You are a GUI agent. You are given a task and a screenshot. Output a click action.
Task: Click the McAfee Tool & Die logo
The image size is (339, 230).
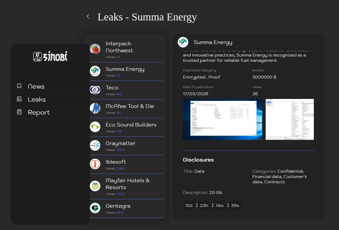95,108
